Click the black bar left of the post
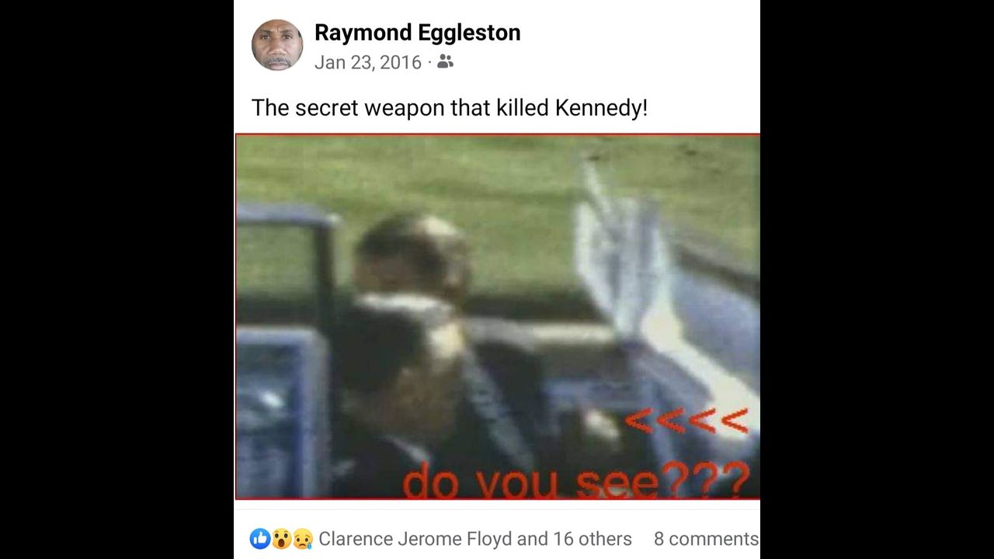The height and width of the screenshot is (559, 994). point(116,279)
